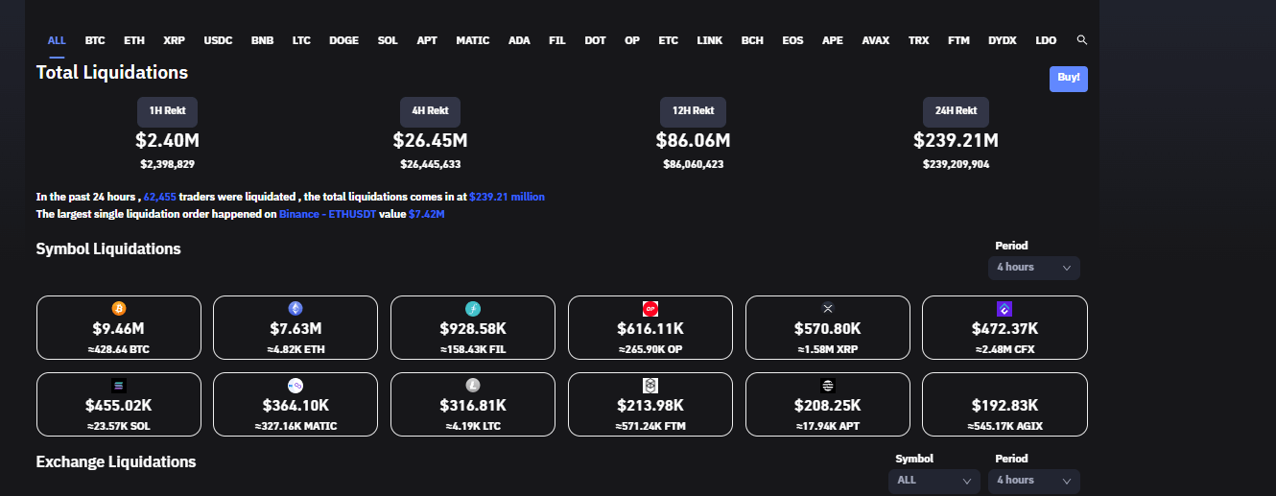This screenshot has height=496, width=1276.
Task: Click the Litecoin coin icon
Action: pyautogui.click(x=473, y=386)
